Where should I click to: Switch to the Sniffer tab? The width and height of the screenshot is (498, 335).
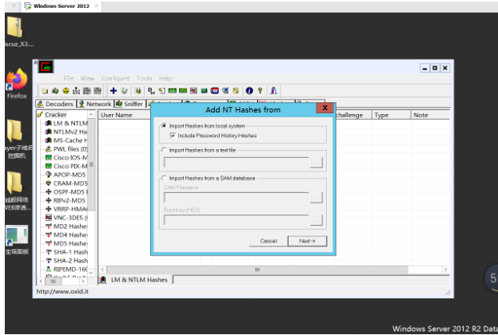tap(129, 104)
